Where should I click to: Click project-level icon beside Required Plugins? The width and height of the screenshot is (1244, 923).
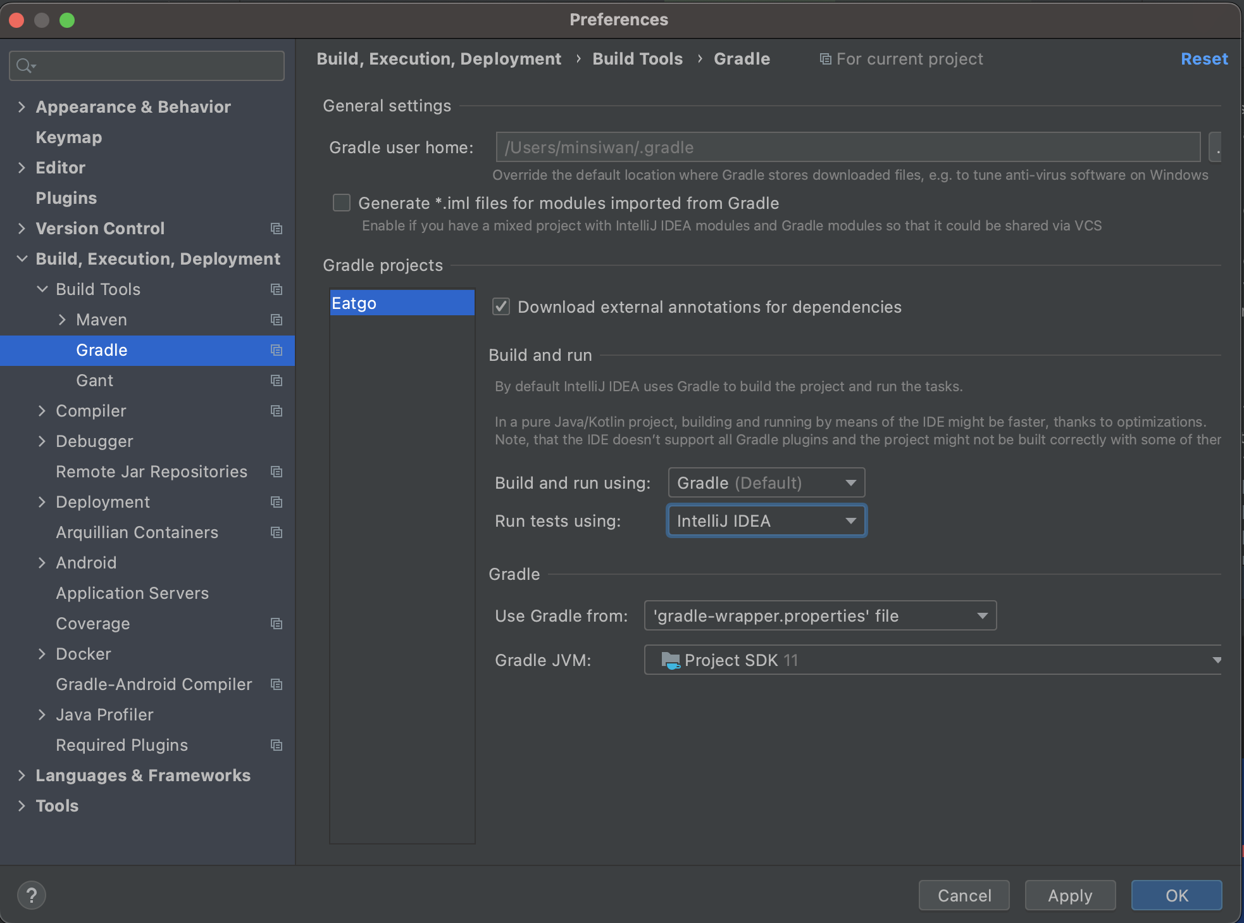[x=277, y=745]
